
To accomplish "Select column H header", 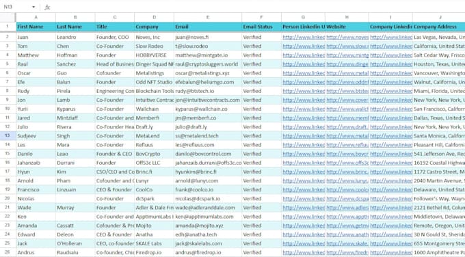I will [347, 17].
